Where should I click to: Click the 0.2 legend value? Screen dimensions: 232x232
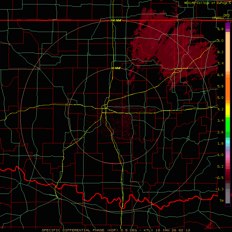click(x=220, y=167)
